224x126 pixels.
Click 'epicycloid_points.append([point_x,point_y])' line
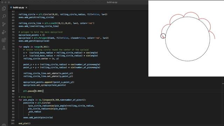[x=49, y=82]
